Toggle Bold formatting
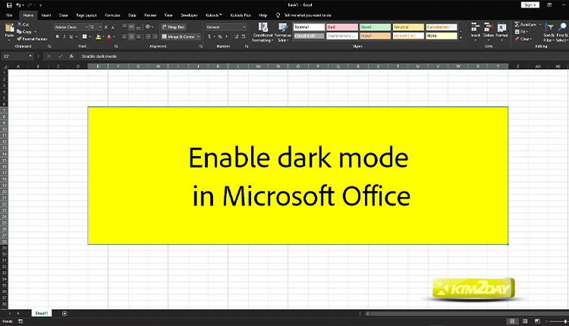569x326 pixels. point(58,36)
